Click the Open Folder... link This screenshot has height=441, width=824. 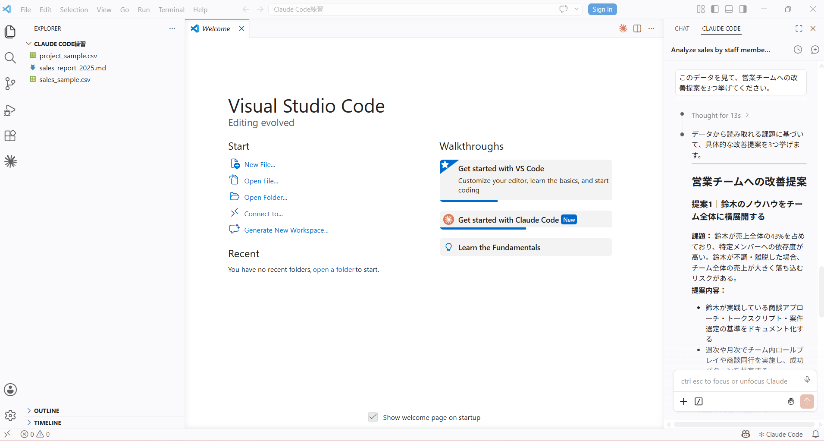click(266, 197)
